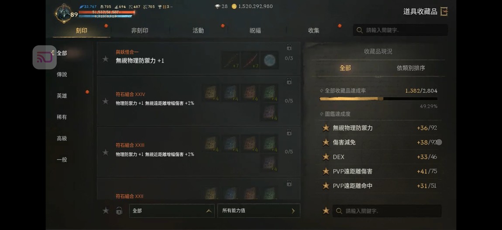Favorite the 與妖怪合一 collection star

click(105, 59)
